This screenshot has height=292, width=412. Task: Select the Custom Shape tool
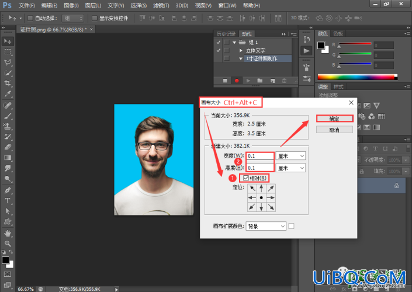pos(8,222)
